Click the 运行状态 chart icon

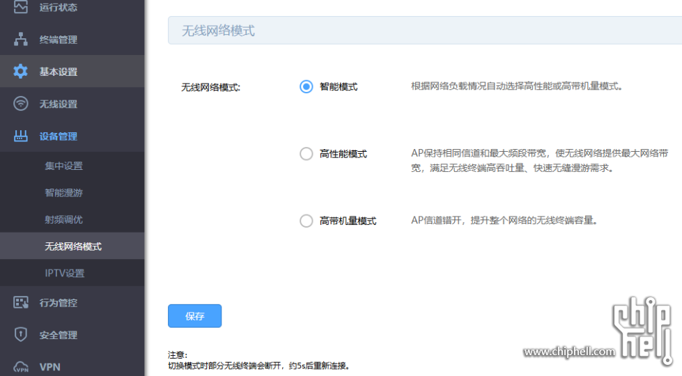[x=20, y=7]
